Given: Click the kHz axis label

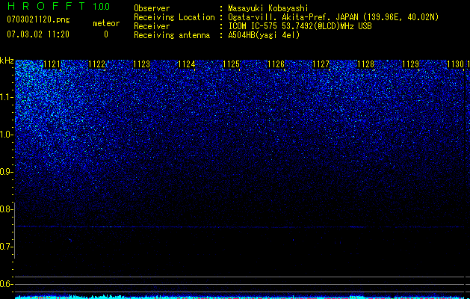Looking at the screenshot, I should pyautogui.click(x=7, y=61).
